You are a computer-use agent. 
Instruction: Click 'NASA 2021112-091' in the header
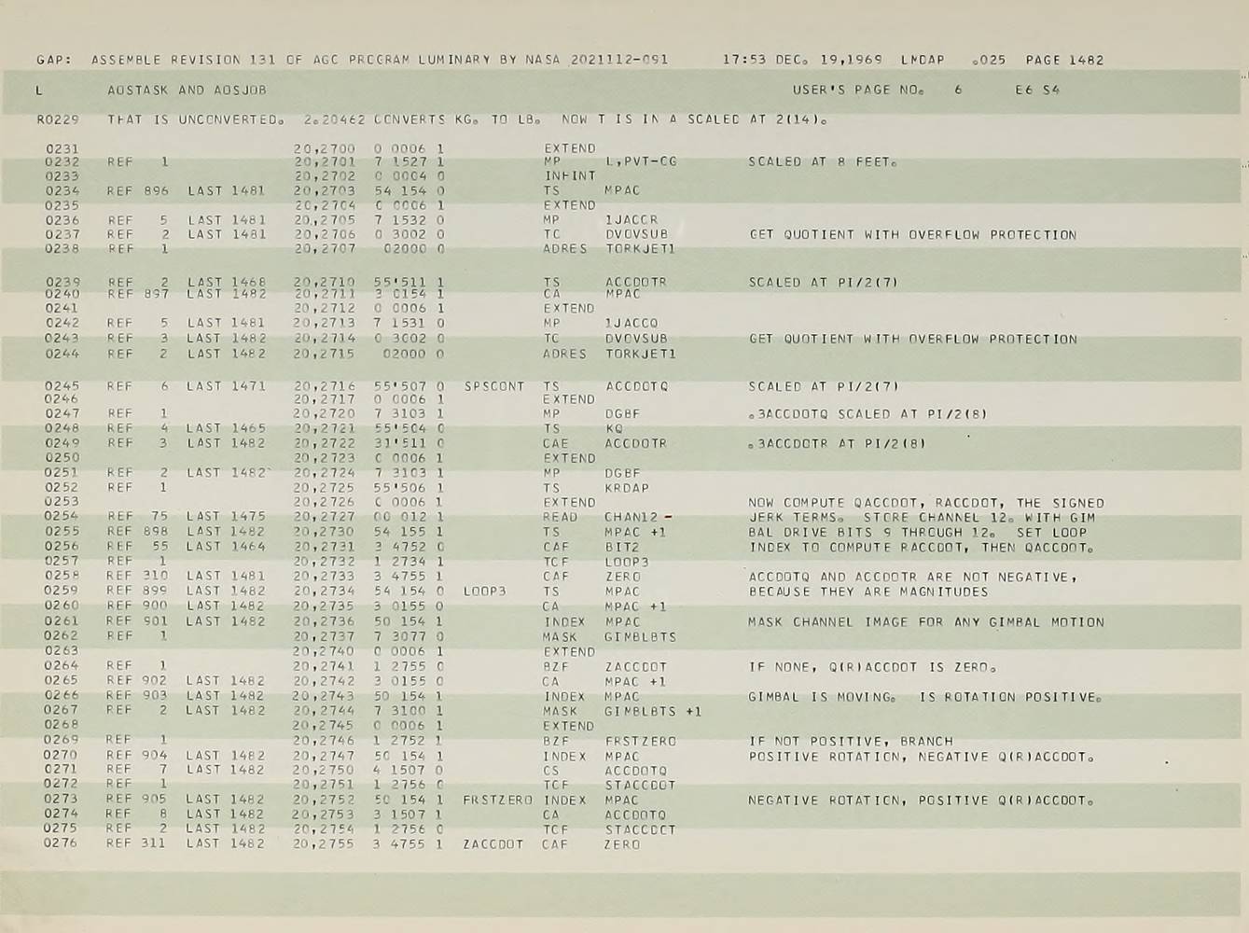point(597,60)
